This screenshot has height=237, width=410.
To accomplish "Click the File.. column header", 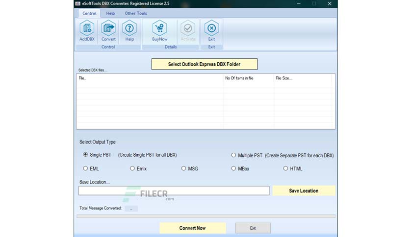I will click(x=150, y=78).
